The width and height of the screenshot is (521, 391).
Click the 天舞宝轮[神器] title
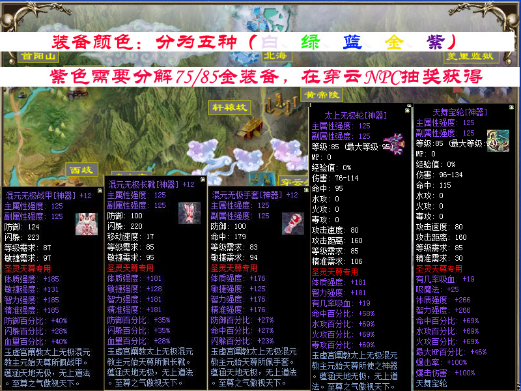[x=460, y=112]
